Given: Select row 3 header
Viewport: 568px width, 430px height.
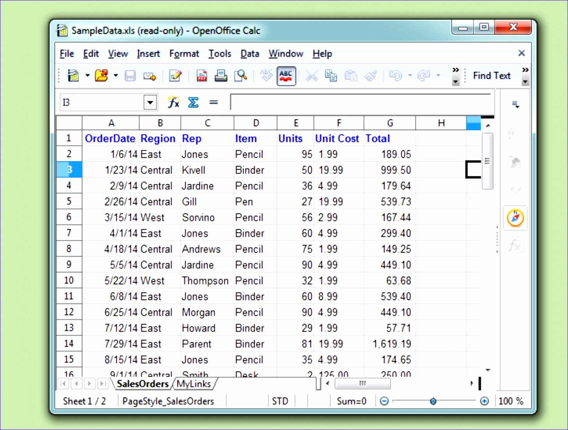Looking at the screenshot, I should (69, 170).
